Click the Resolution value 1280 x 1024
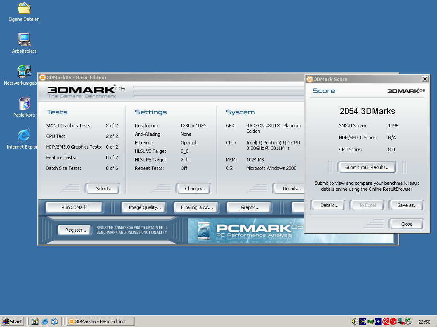This screenshot has height=327, width=437. tap(193, 126)
